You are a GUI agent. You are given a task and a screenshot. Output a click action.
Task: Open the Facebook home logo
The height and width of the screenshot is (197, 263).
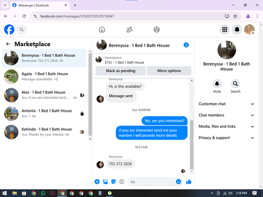click(9, 29)
